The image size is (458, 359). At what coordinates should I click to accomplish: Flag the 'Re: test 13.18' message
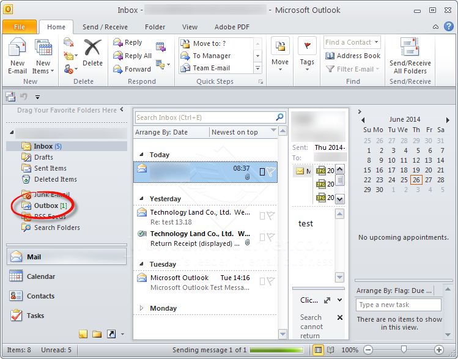[271, 216]
